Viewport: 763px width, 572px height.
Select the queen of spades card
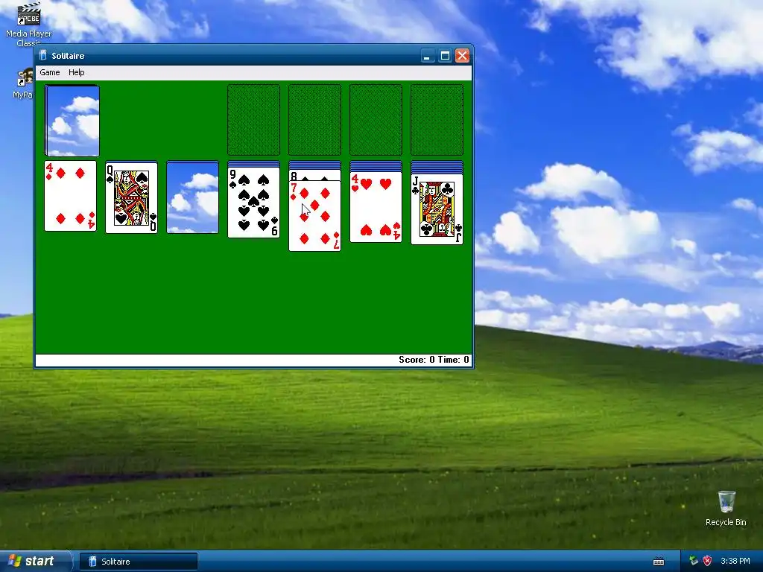point(131,197)
